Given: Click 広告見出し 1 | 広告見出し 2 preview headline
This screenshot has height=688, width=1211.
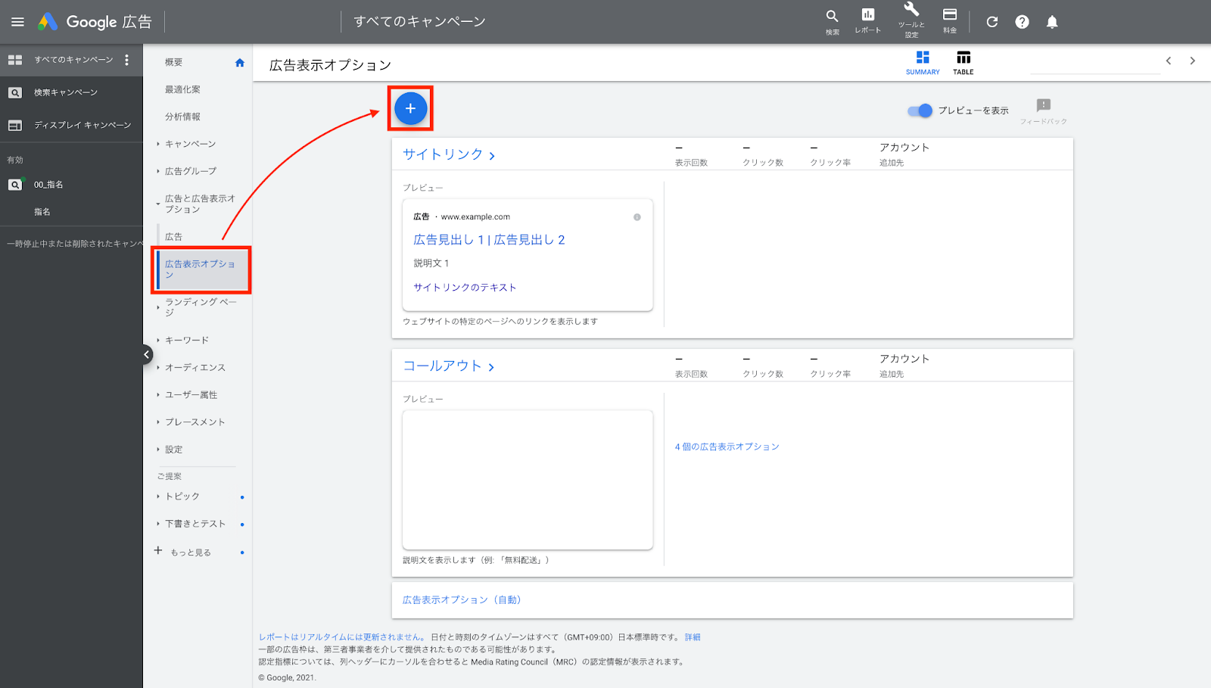Looking at the screenshot, I should tap(489, 240).
